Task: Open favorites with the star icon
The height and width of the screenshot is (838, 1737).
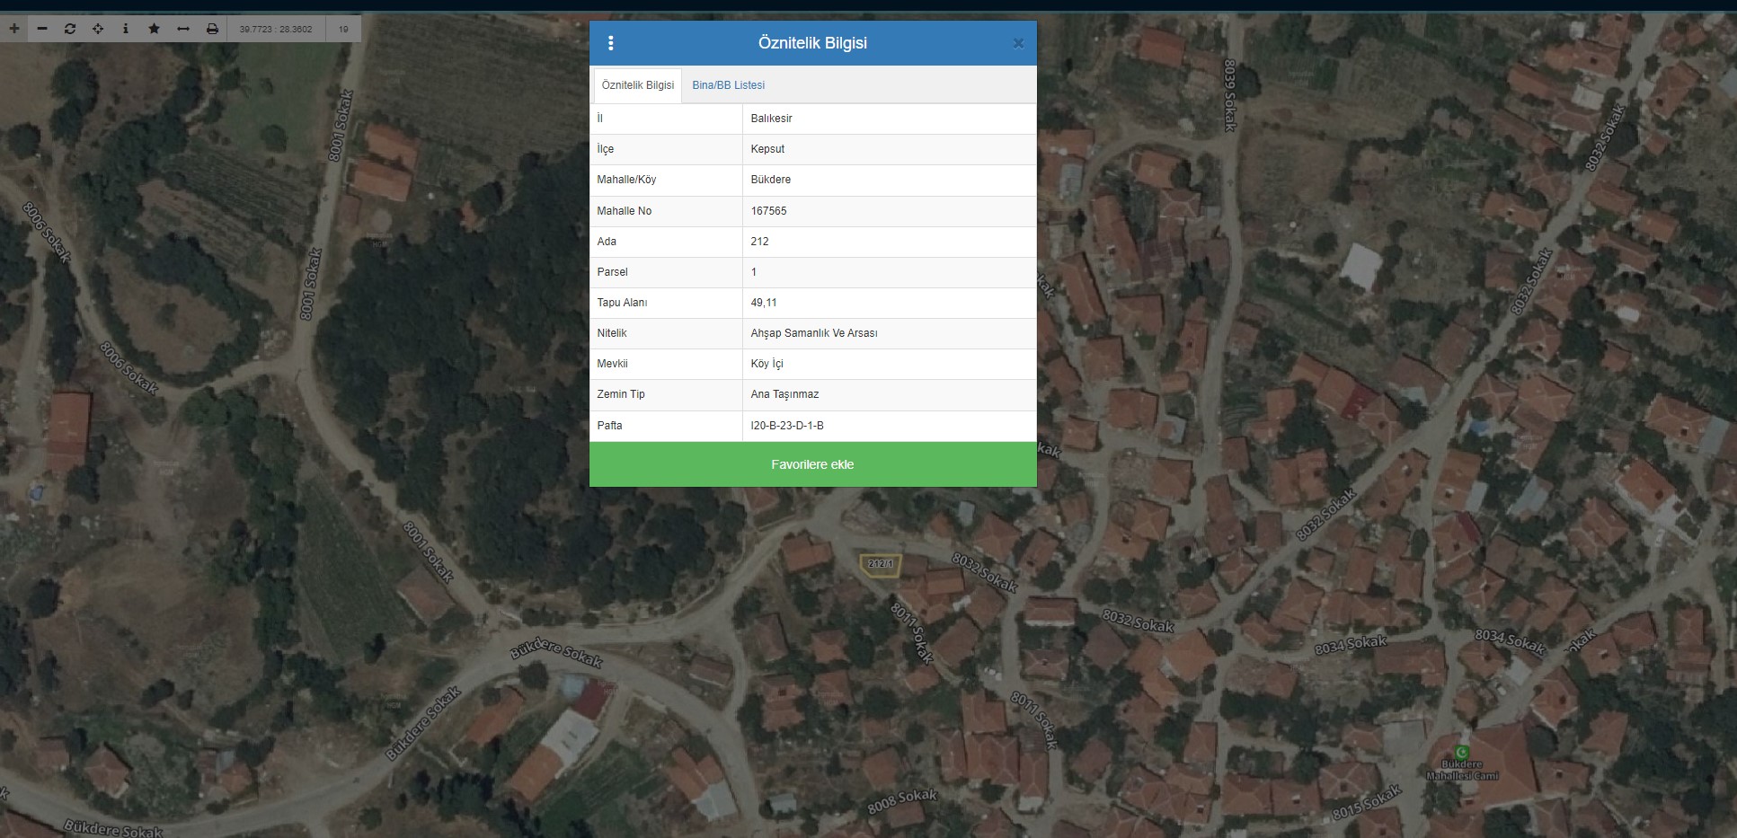Action: point(154,29)
